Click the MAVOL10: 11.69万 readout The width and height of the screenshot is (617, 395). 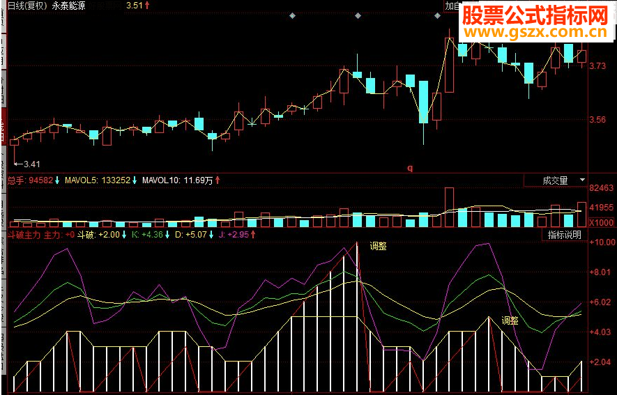pyautogui.click(x=178, y=180)
